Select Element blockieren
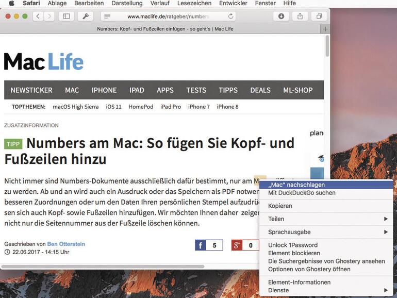The height and width of the screenshot is (298, 397). (x=326, y=253)
